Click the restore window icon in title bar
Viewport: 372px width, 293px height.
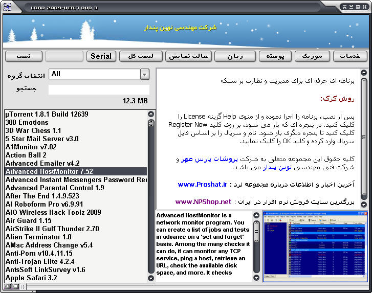click(358, 7)
